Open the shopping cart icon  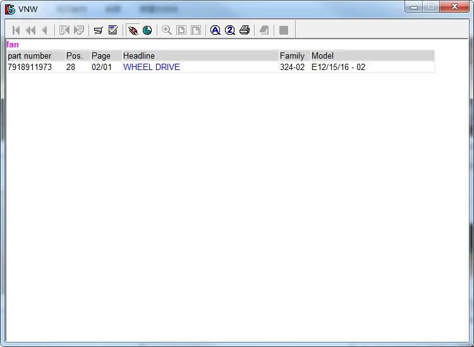[x=98, y=30]
